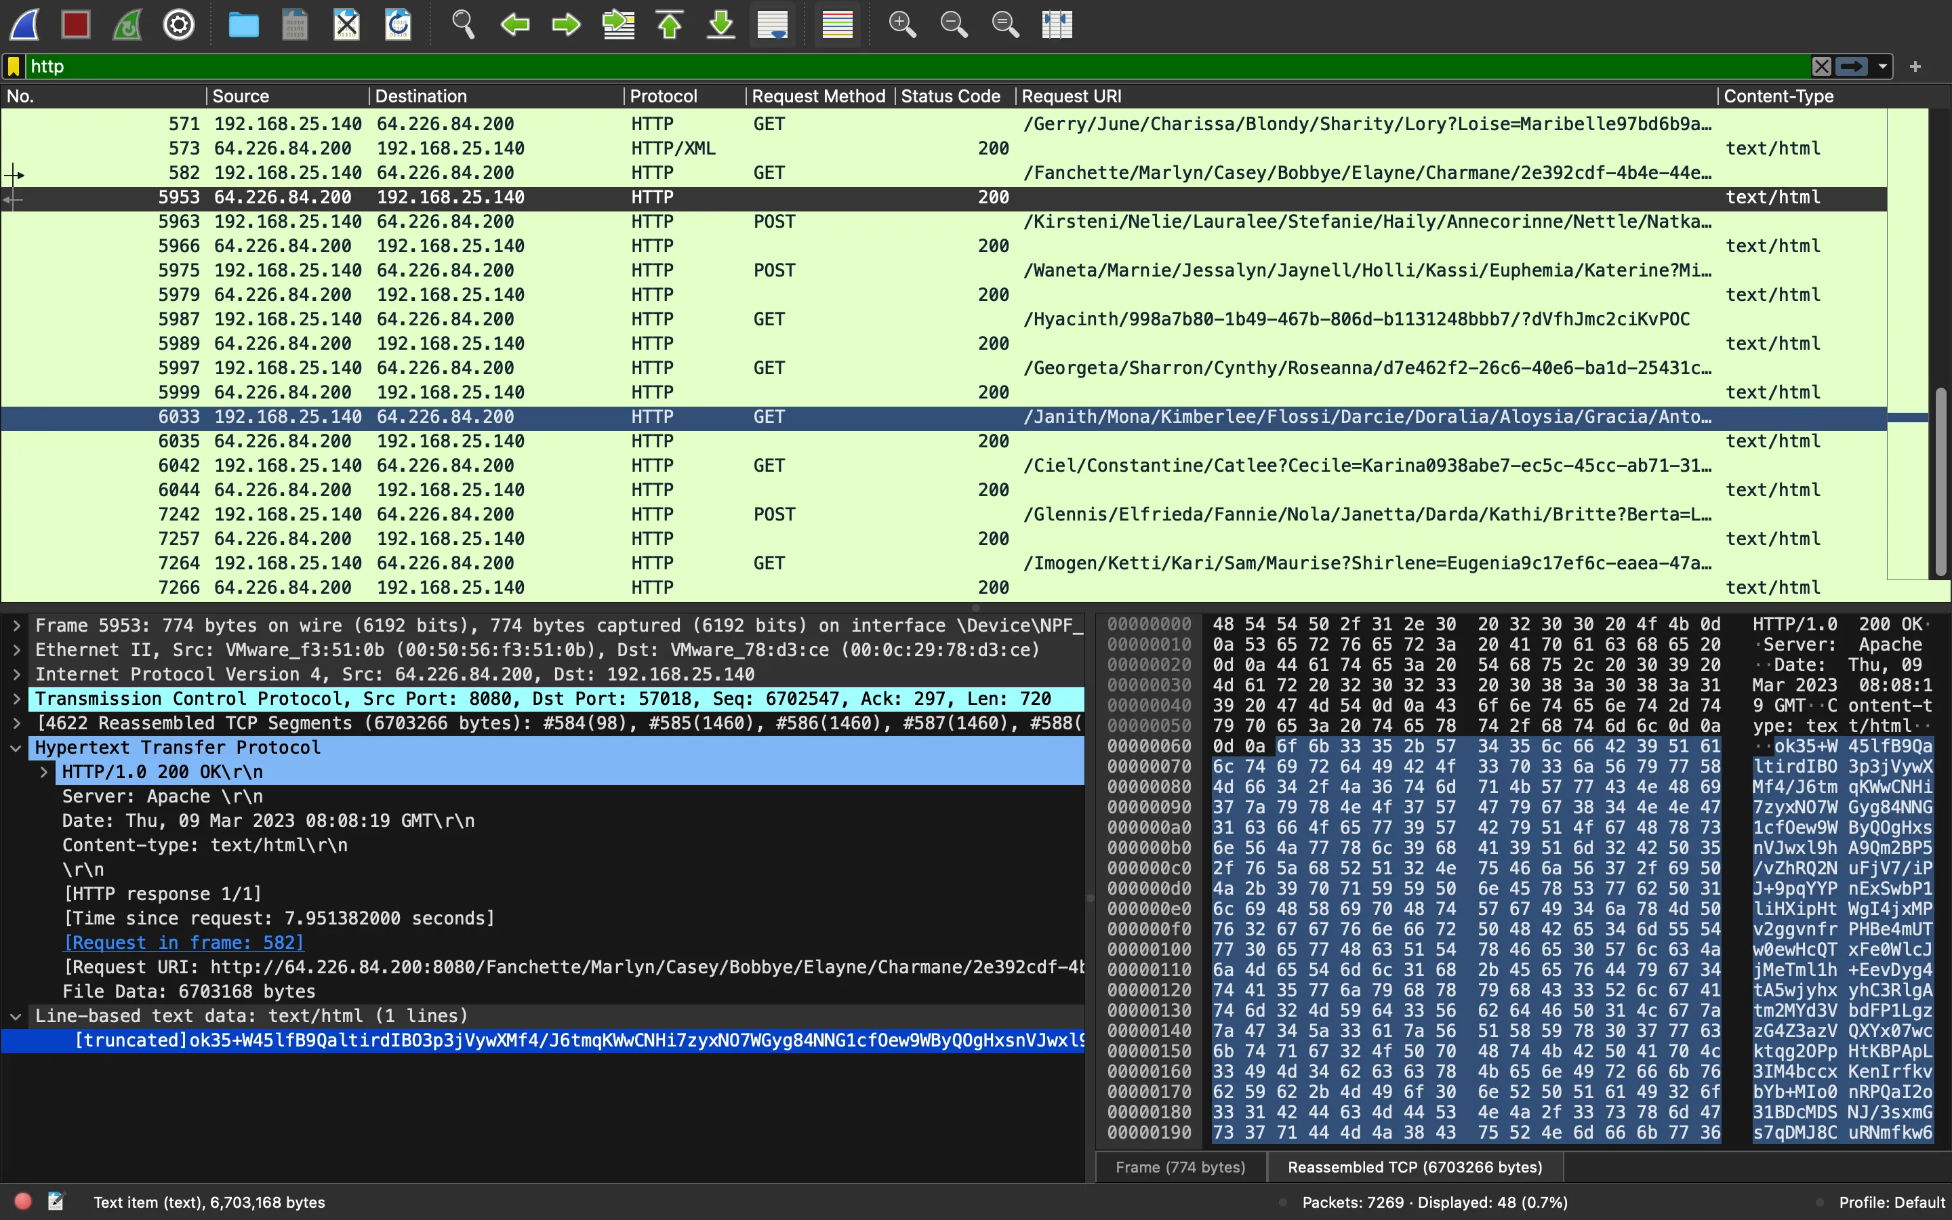The image size is (1952, 1220).
Task: Open capture options gear icon
Action: coord(178,24)
